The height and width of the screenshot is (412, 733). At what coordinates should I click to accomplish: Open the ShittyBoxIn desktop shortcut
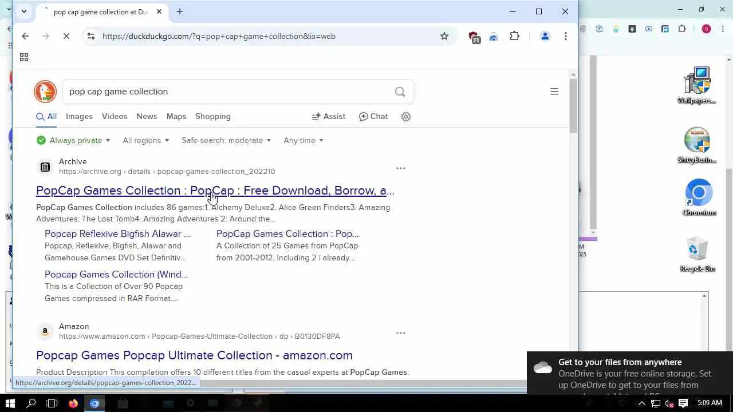pos(697,145)
